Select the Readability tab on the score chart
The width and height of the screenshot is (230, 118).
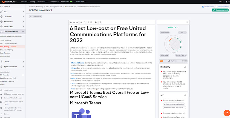(x=165, y=32)
